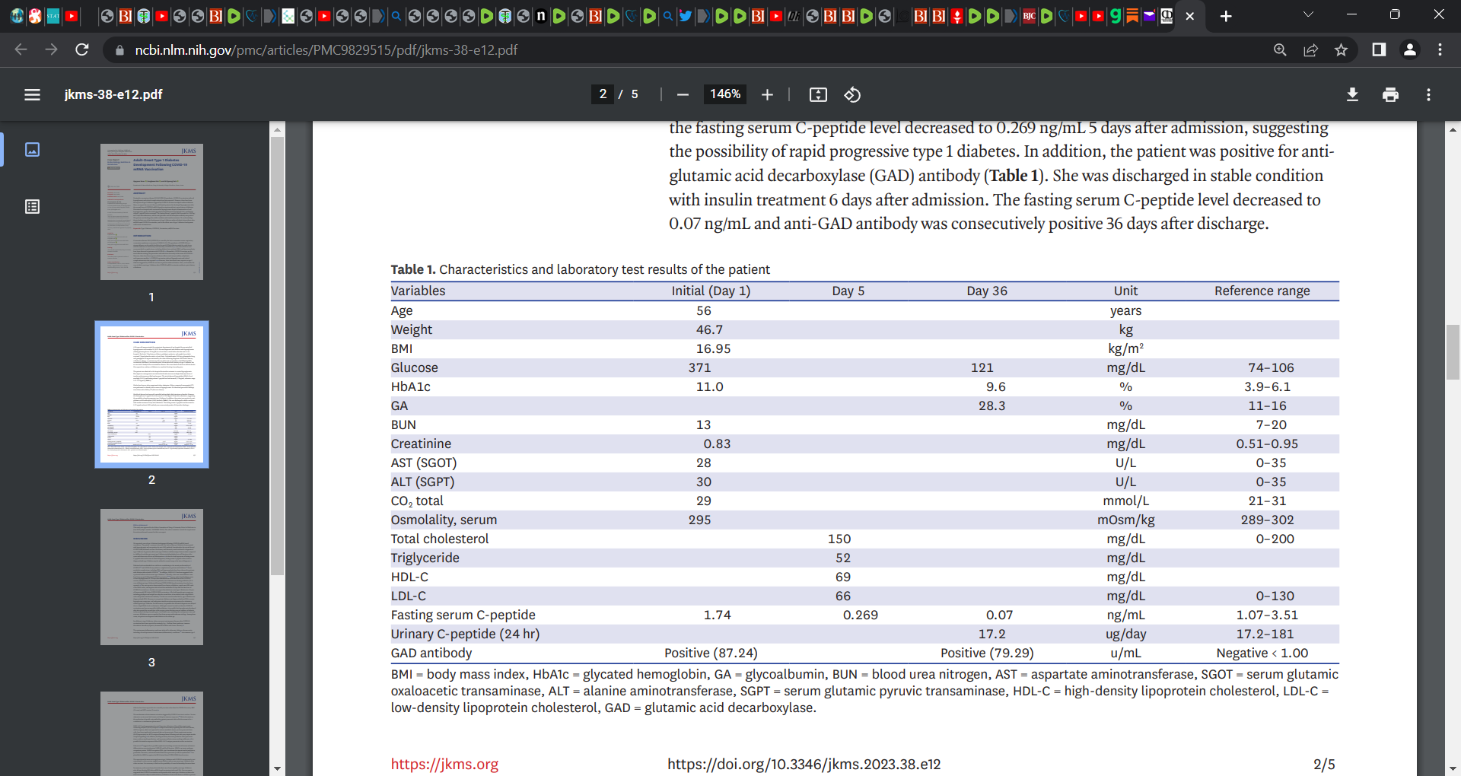Click the HbA1c row label
The width and height of the screenshot is (1461, 776).
(410, 386)
